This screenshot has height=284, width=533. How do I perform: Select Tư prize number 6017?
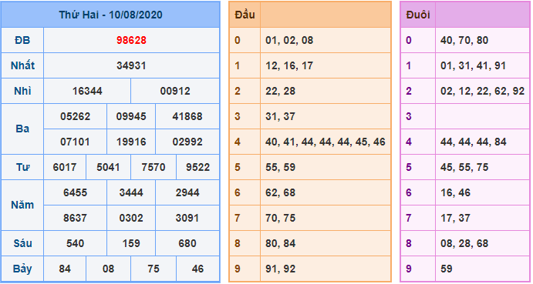pos(65,167)
